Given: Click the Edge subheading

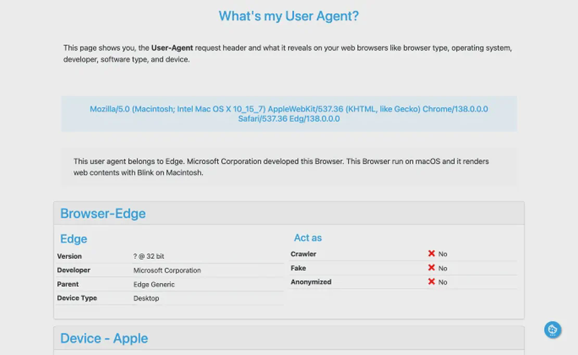Looking at the screenshot, I should [74, 239].
